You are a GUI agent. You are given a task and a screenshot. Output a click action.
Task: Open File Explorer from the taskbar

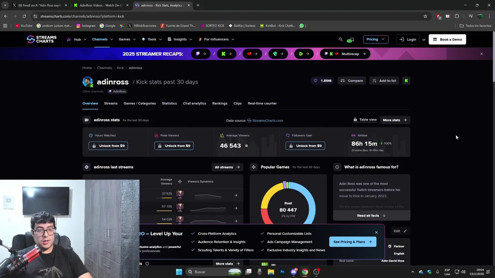(x=271, y=272)
